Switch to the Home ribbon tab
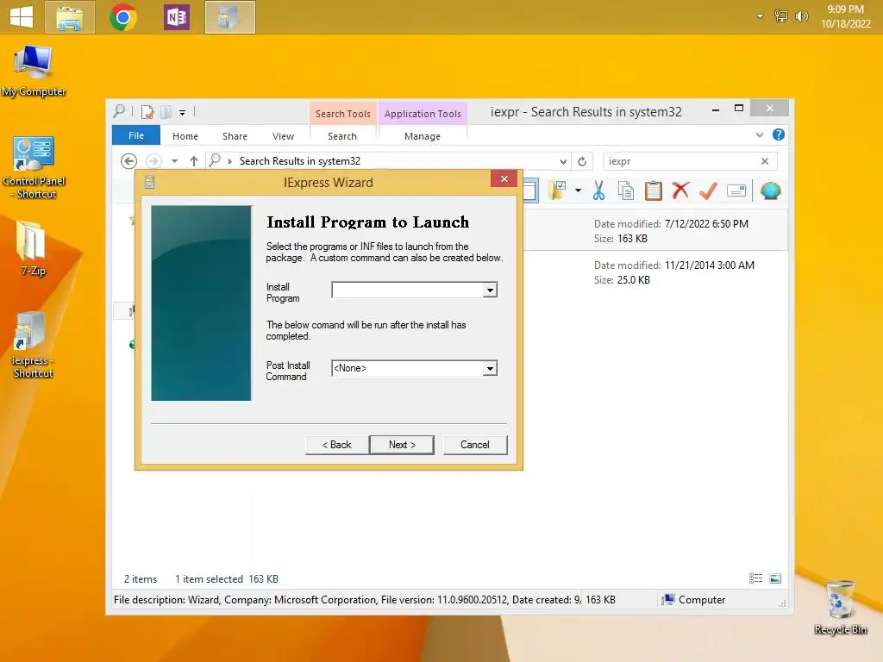 click(x=185, y=136)
